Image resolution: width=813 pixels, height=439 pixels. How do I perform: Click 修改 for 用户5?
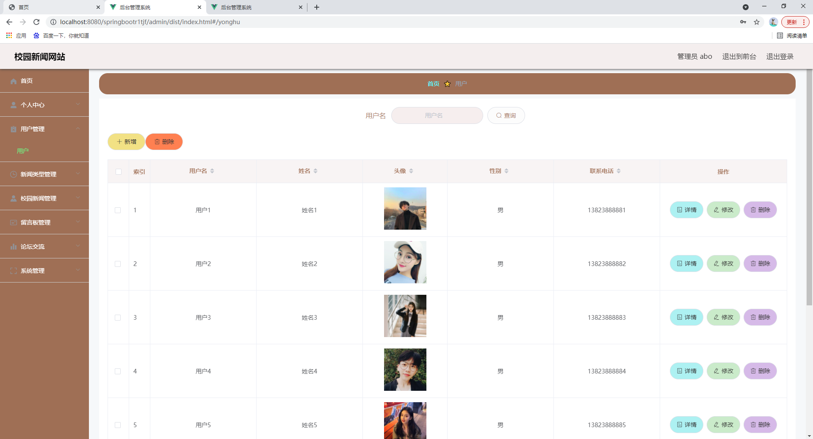[x=723, y=425]
